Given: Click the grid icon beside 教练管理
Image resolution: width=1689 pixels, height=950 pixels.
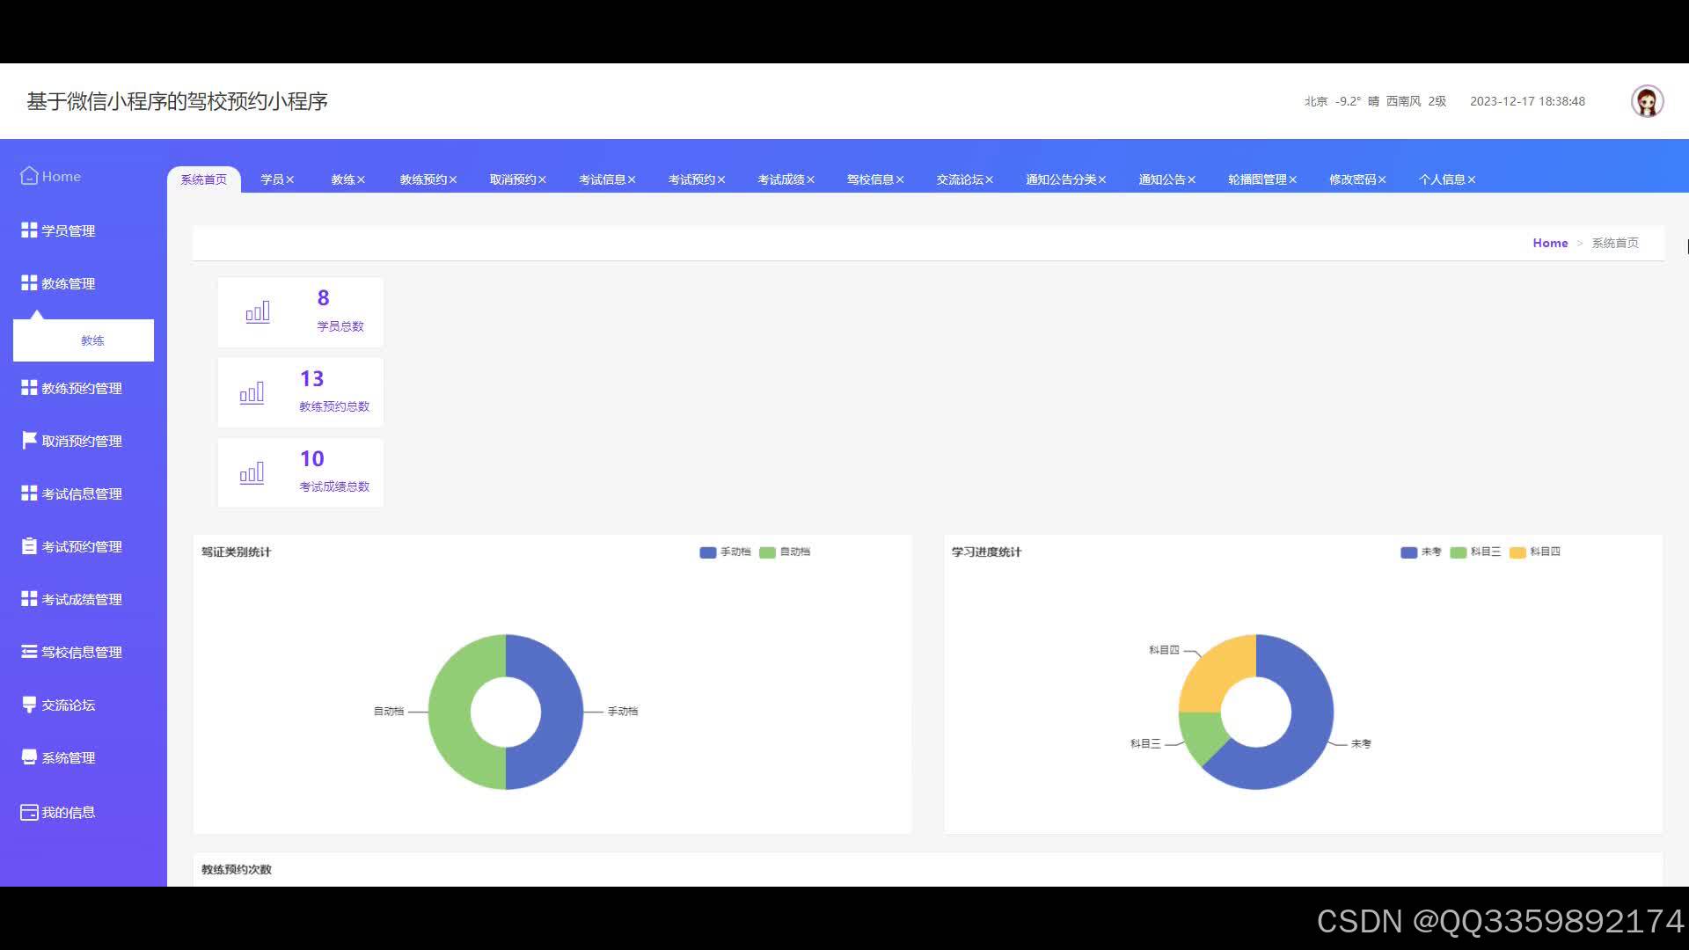Looking at the screenshot, I should 29,282.
